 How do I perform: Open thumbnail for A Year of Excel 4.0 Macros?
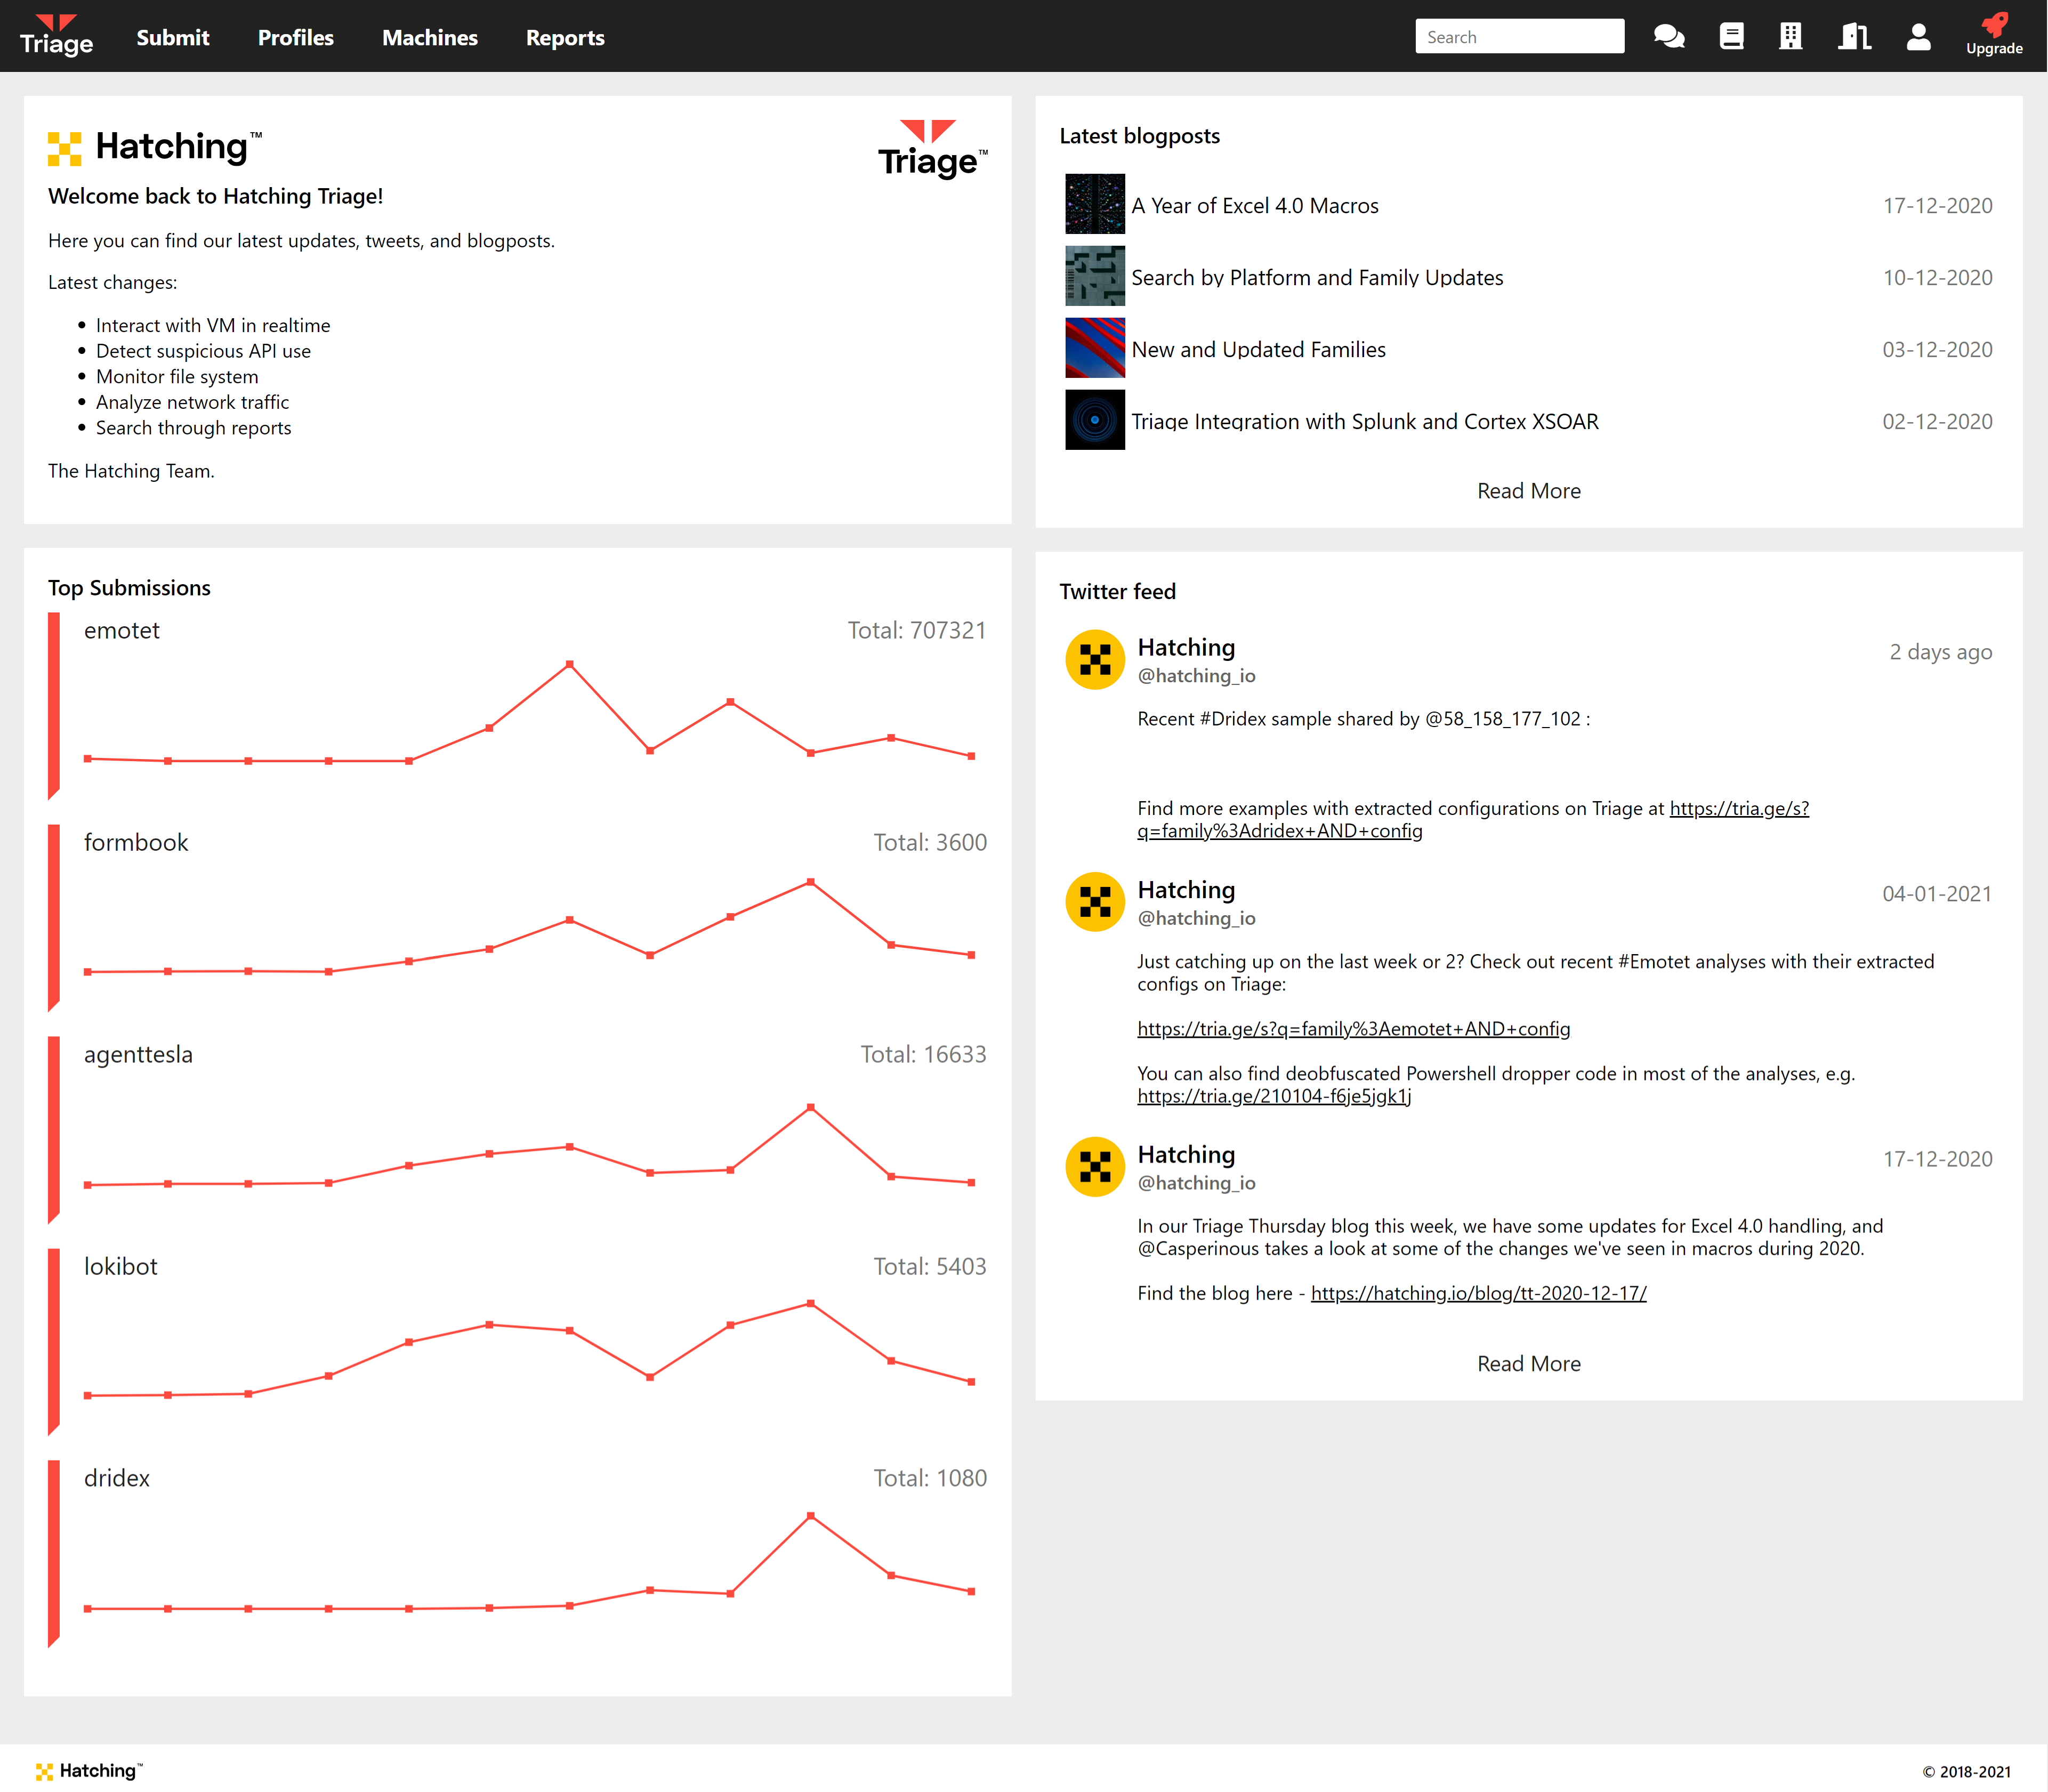tap(1095, 204)
